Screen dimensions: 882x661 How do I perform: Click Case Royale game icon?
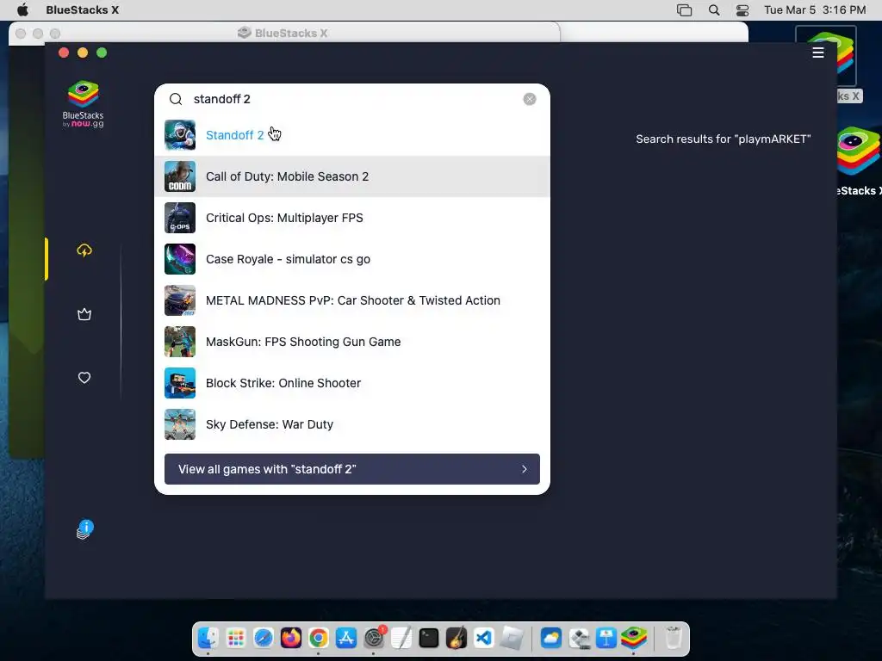[180, 259]
